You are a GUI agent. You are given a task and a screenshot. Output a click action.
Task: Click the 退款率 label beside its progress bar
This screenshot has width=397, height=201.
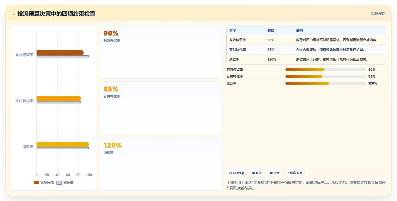pyautogui.click(x=231, y=83)
